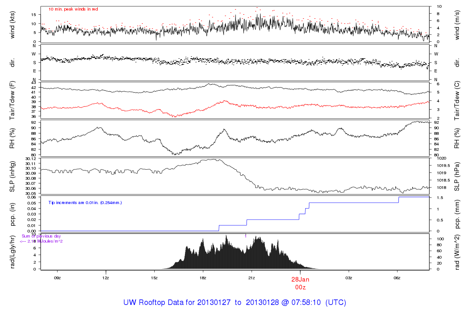Click the left 'RH (%)' axis title
The image size is (470, 321).
pos(12,138)
